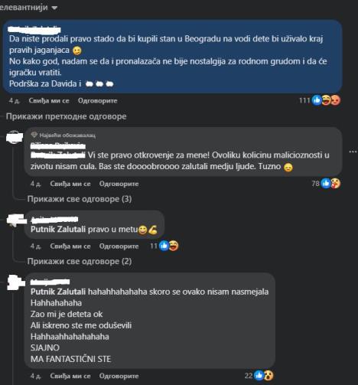Click the care reaction beside 78 likes
The width and height of the screenshot is (358, 385).
[336, 183]
